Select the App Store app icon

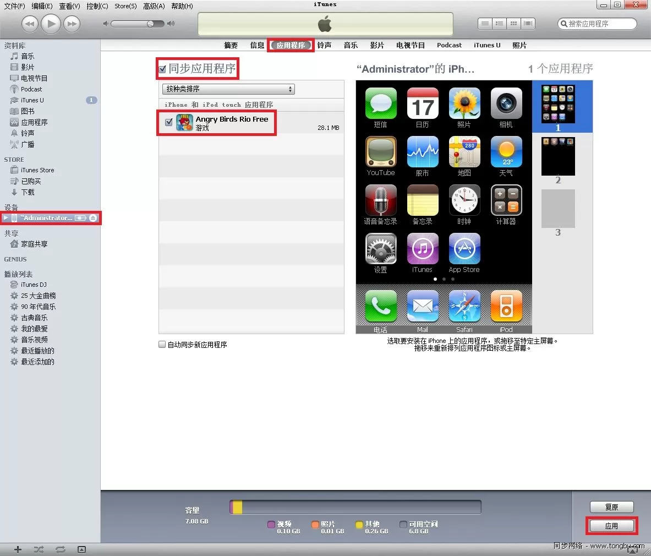point(464,248)
